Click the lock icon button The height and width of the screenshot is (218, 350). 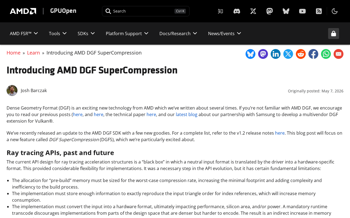[x=334, y=34]
